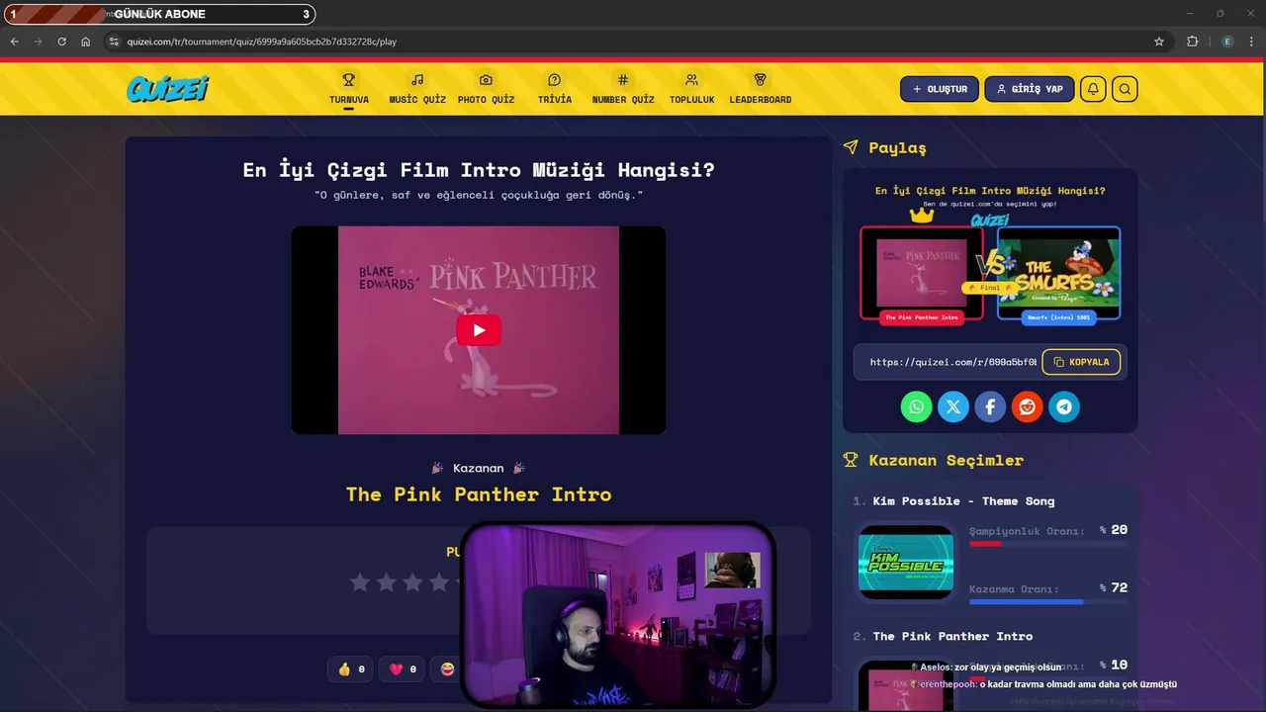Image resolution: width=1266 pixels, height=712 pixels.
Task: Click 'The Pink Panther Intro' list title
Action: (952, 636)
